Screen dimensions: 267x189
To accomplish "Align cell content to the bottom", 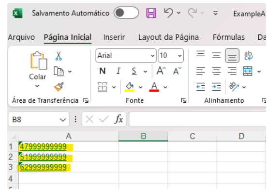I will click(x=232, y=56).
